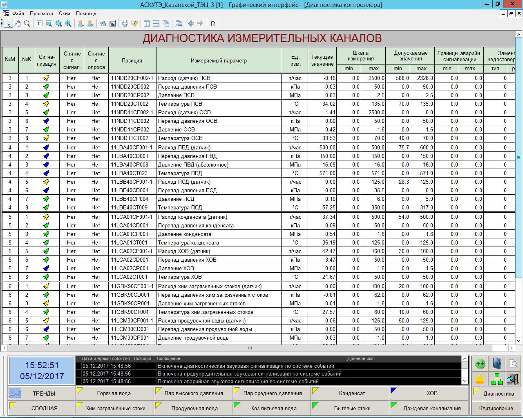Viewport: 523px width, 418px height.
Task: Click the yellow bell alarm button
Action: [x=480, y=378]
